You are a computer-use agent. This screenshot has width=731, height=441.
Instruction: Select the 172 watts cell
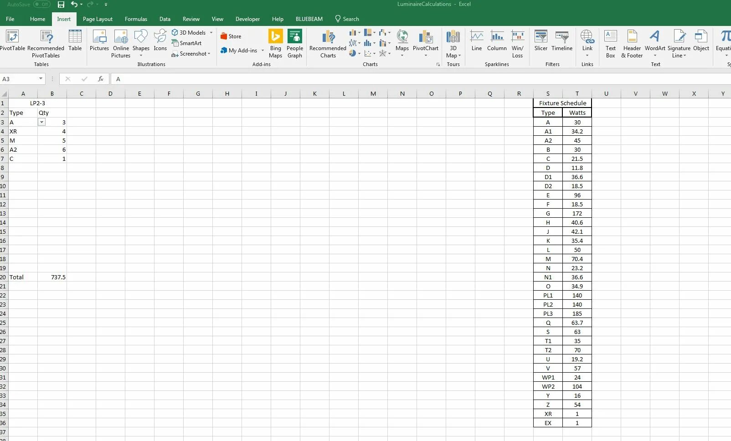pos(577,213)
